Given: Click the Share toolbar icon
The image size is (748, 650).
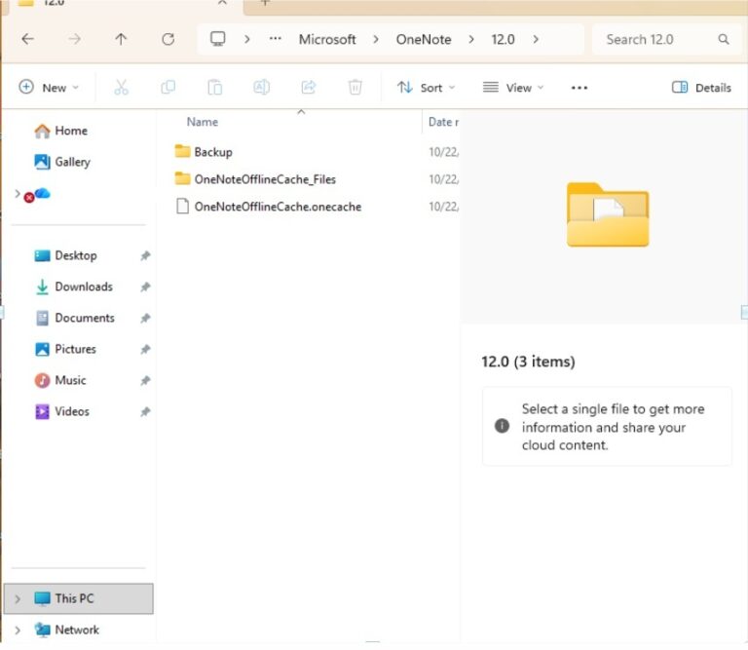Looking at the screenshot, I should [309, 88].
